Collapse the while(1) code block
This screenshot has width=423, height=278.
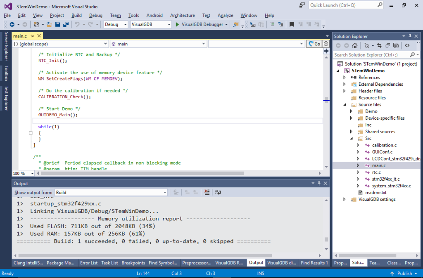click(31, 133)
